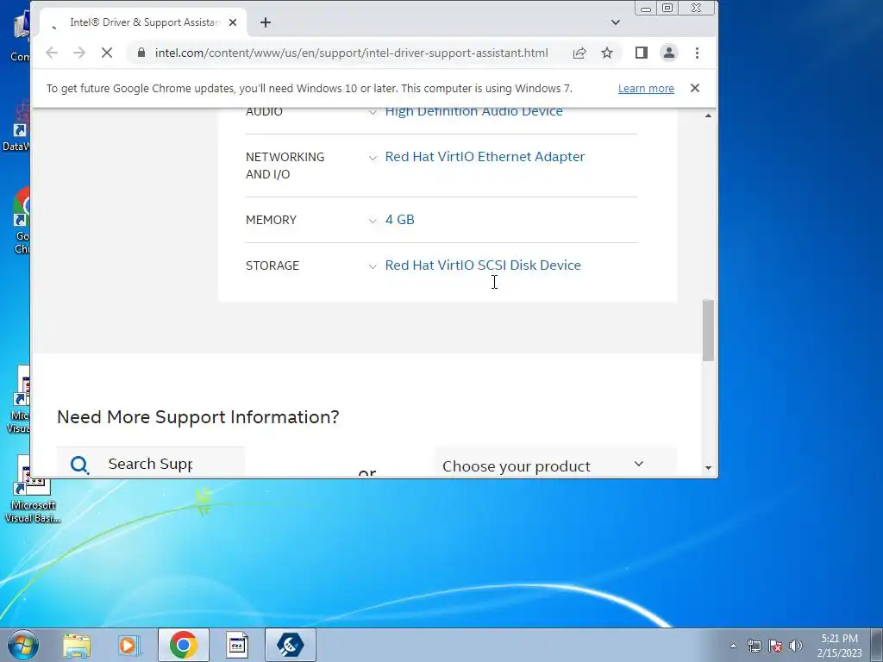Open a new Chrome tab
883x662 pixels.
(x=266, y=22)
